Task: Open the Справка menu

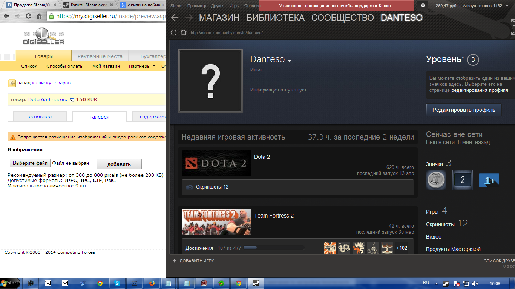Action: (252, 6)
